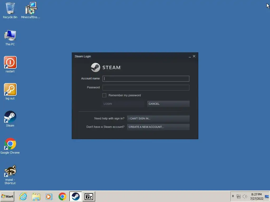Click the Steam taskbar button
This screenshot has height=202, width=270.
coord(76,196)
